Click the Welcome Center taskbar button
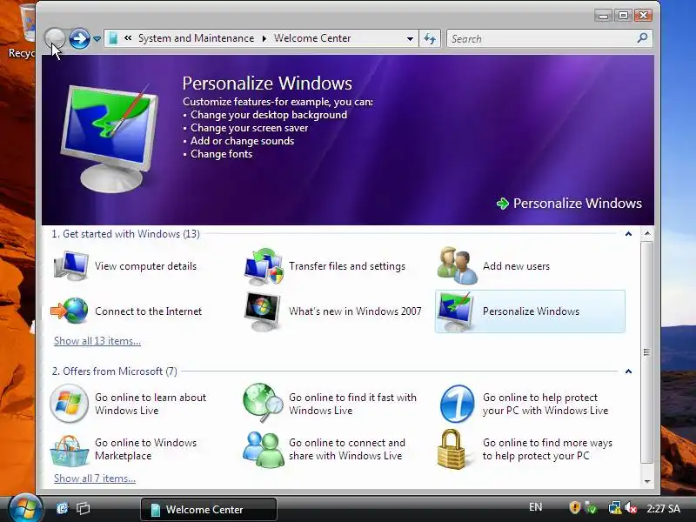This screenshot has width=696, height=522. pyautogui.click(x=209, y=509)
